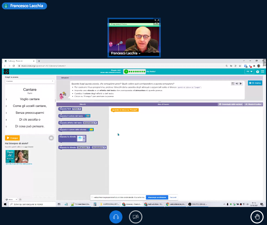Open the notification center icon
The height and width of the screenshot is (225, 267).
click(262, 204)
